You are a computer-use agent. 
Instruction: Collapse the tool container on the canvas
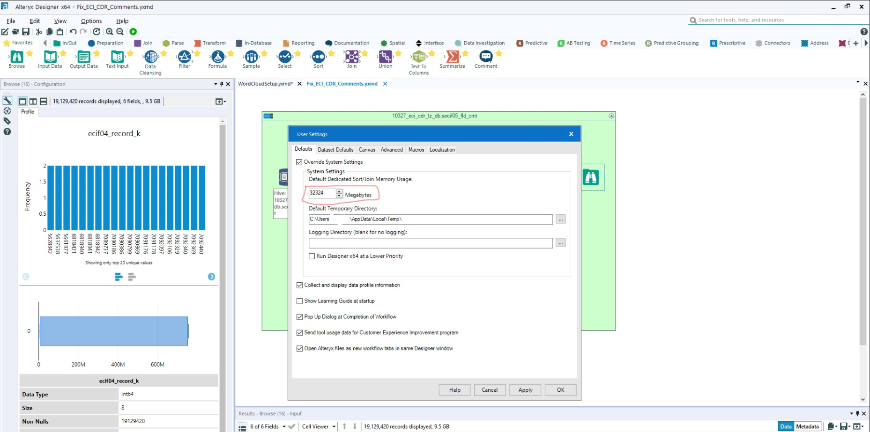(612, 116)
